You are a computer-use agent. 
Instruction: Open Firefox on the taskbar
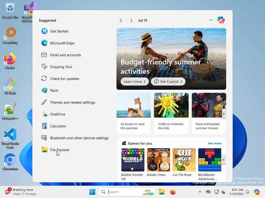click(x=173, y=192)
